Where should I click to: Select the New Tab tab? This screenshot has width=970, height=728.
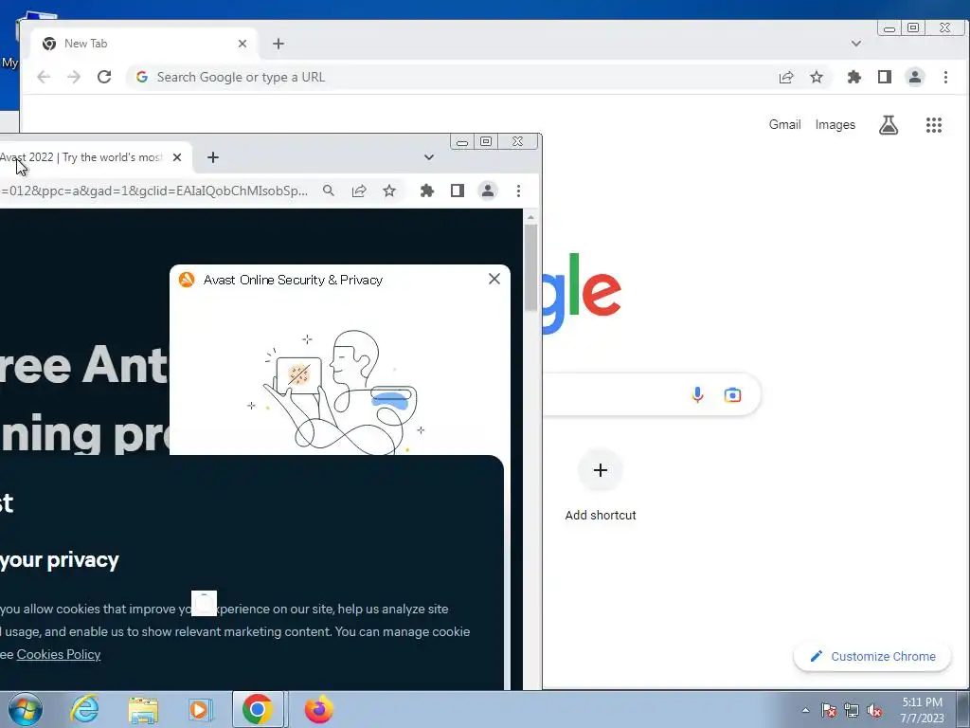point(144,44)
